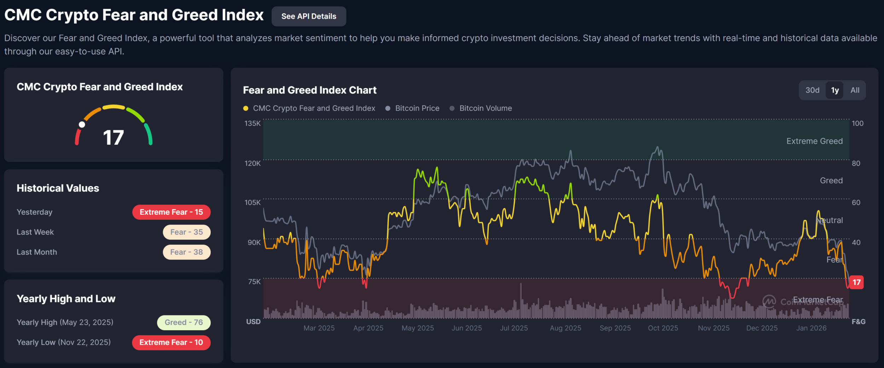
Task: Click the Greed - 76 yearly high badge
Action: (x=184, y=322)
